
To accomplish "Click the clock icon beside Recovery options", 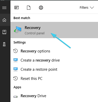I will point(16,51).
